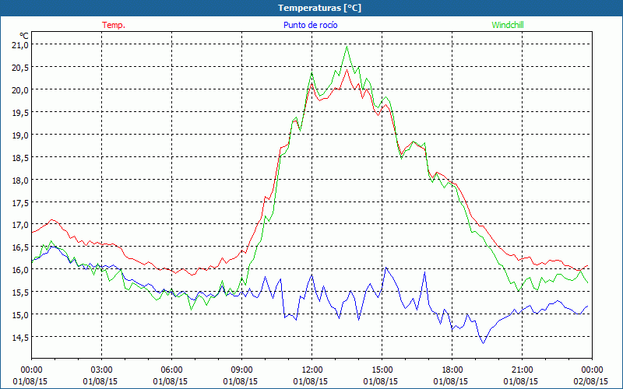The height and width of the screenshot is (389, 623).
Task: Click the 17,0 y-axis value
Action: (20, 225)
